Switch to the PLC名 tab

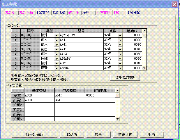10,13
